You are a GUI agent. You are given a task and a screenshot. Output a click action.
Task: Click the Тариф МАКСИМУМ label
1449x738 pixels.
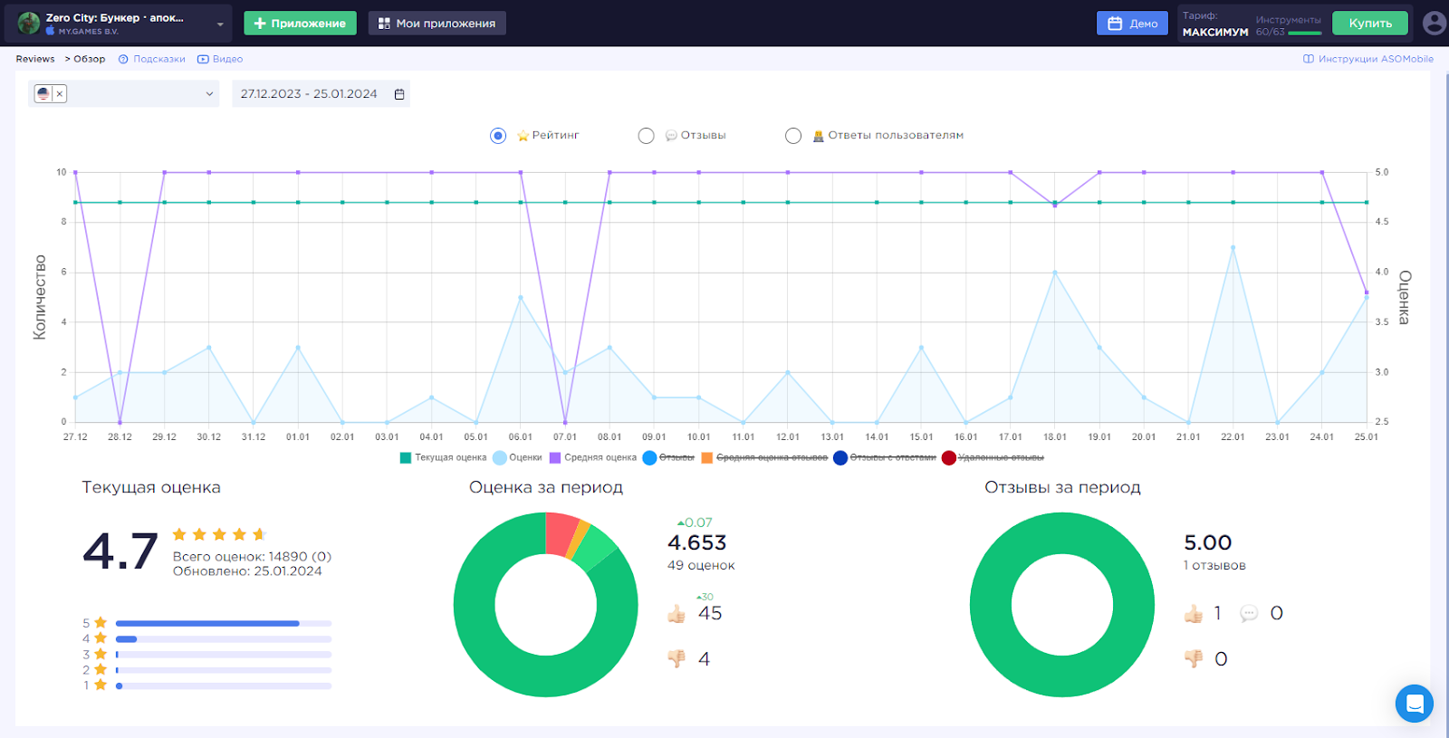(x=1215, y=24)
